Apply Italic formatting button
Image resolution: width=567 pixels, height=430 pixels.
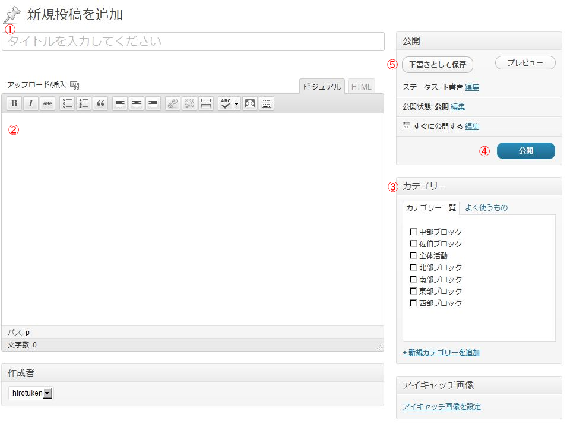click(31, 103)
